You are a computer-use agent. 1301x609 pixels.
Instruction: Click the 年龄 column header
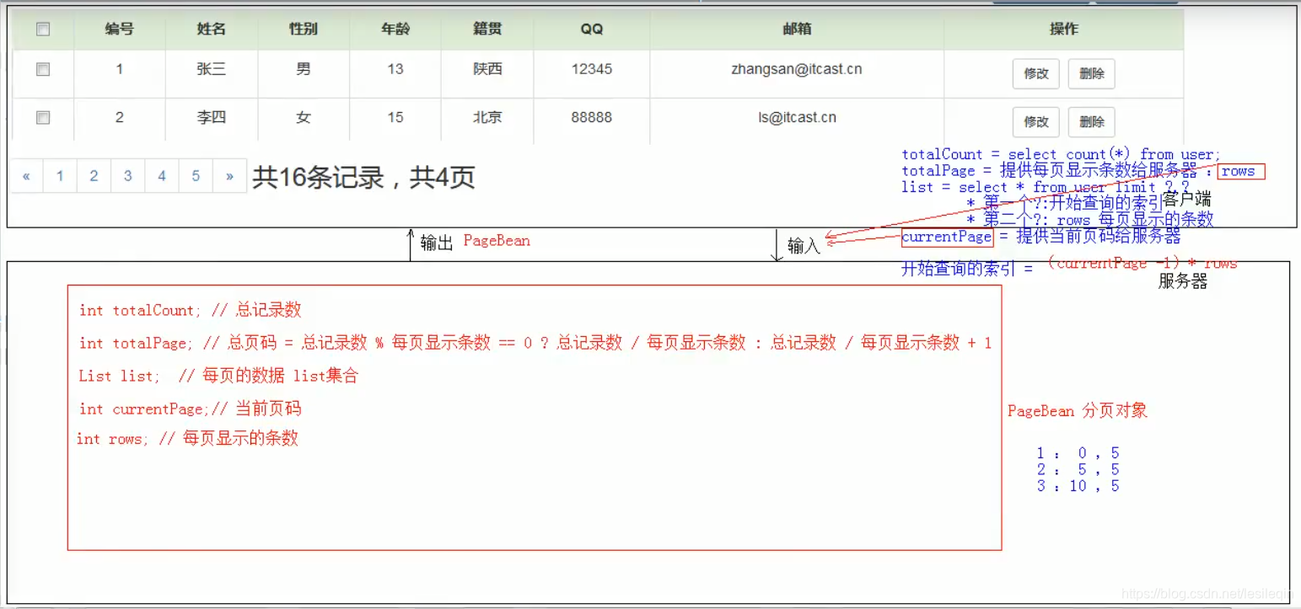(395, 29)
